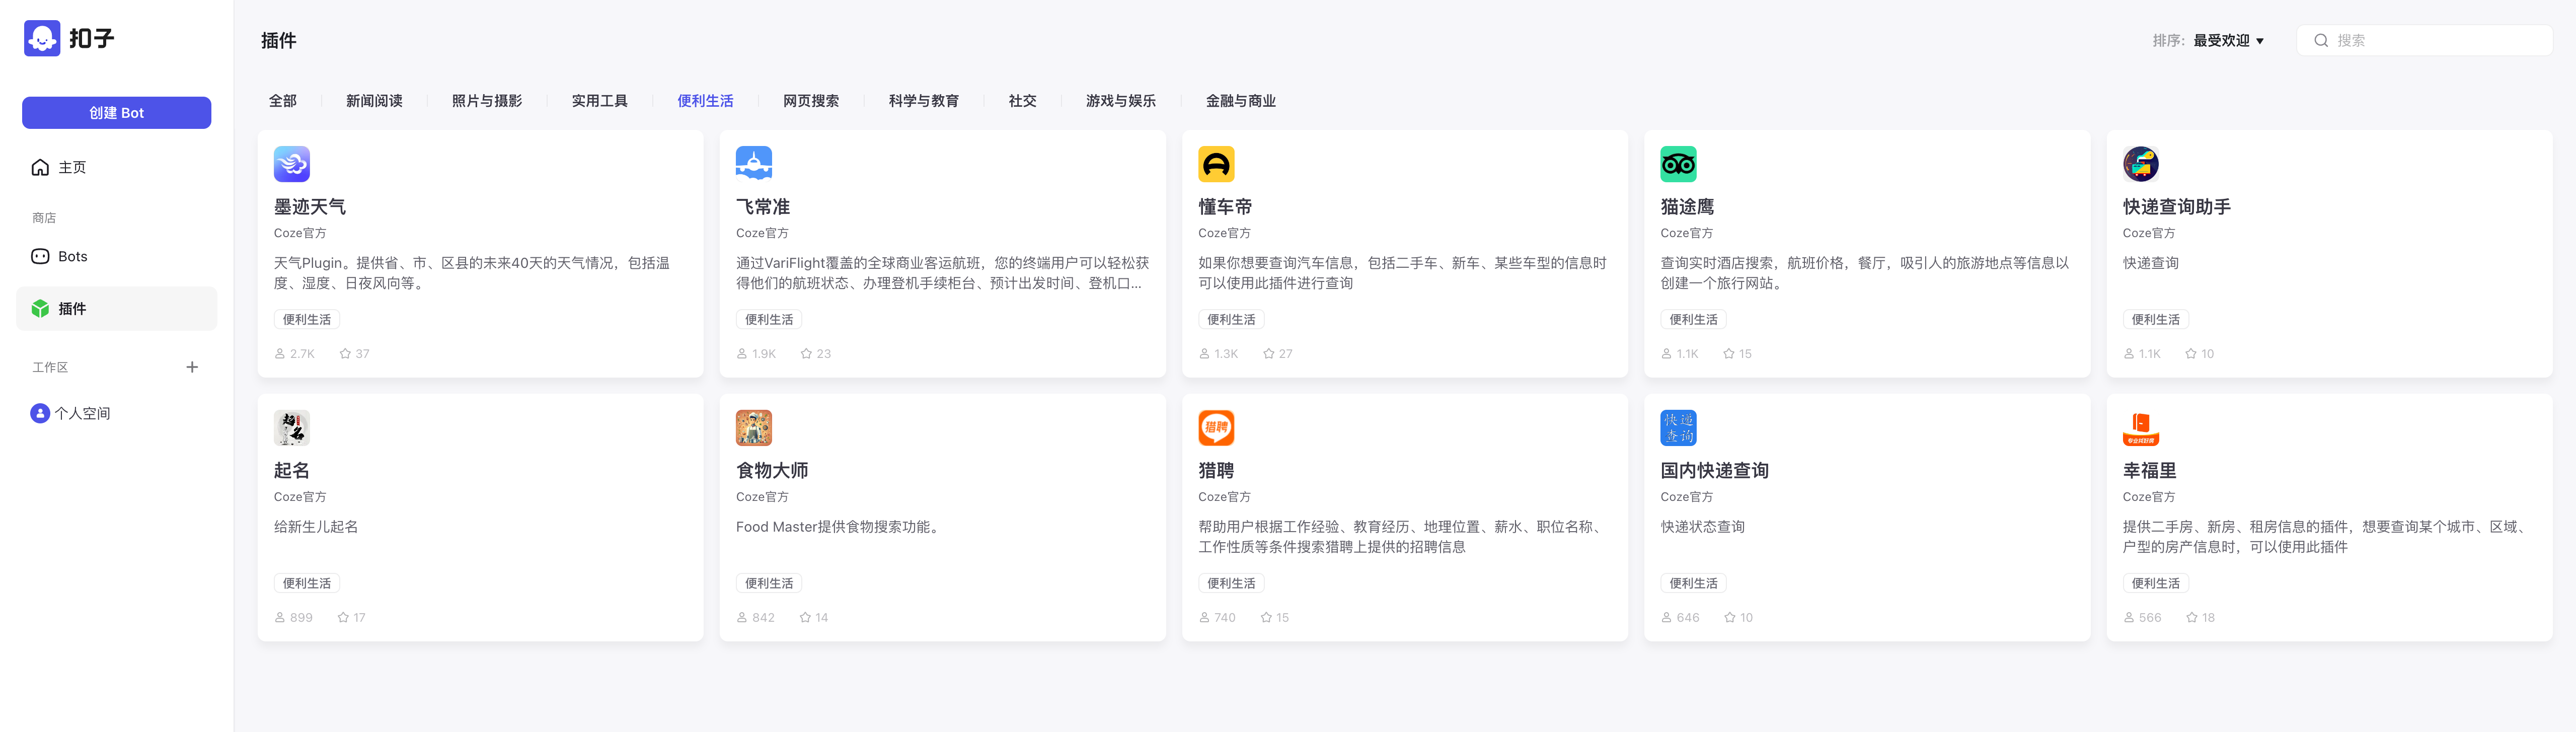Click 给新生儿起名 description text

(x=316, y=527)
